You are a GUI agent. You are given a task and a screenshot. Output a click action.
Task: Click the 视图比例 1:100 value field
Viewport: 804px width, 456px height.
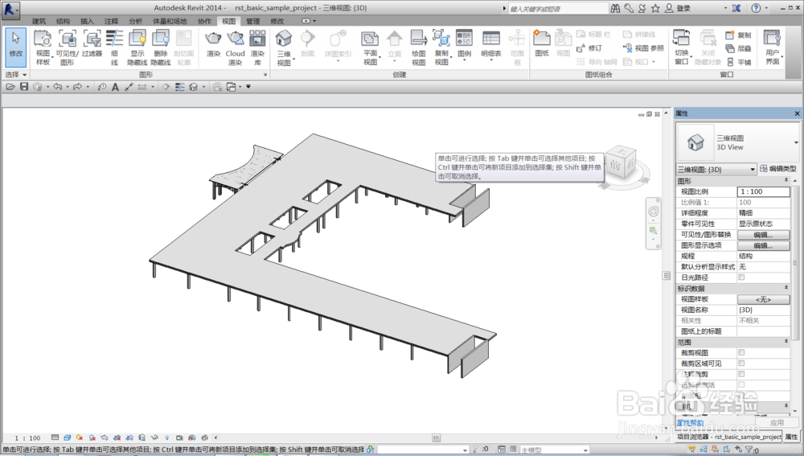(x=764, y=191)
